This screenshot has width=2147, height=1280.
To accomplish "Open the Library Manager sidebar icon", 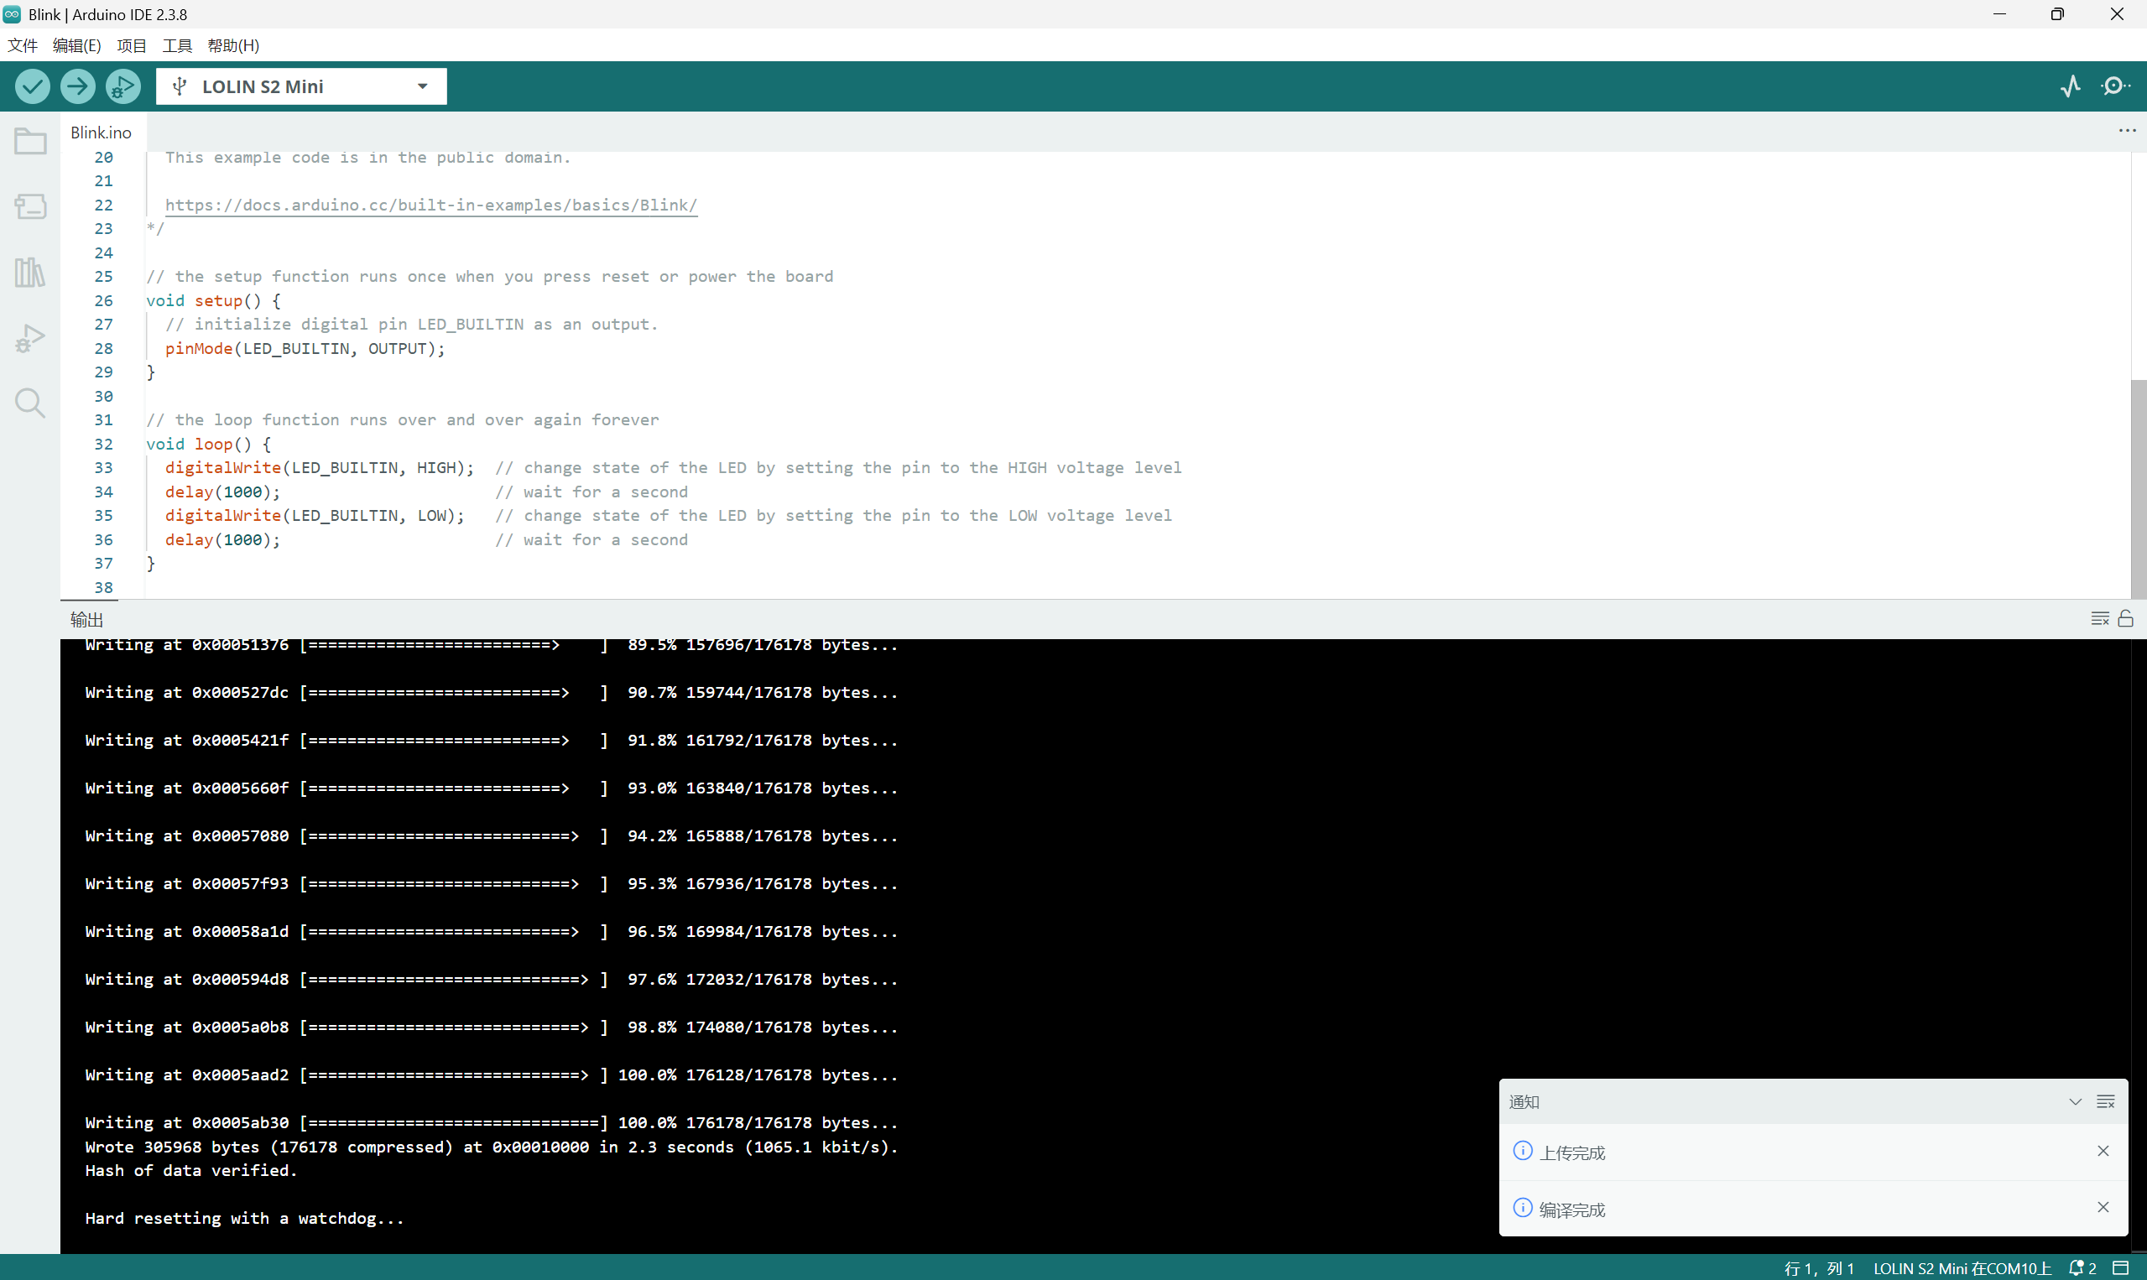I will coord(30,273).
